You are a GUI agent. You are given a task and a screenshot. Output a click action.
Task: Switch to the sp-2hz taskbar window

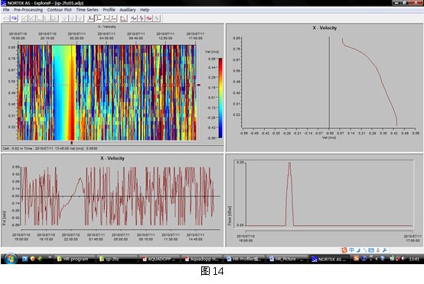coord(116,259)
